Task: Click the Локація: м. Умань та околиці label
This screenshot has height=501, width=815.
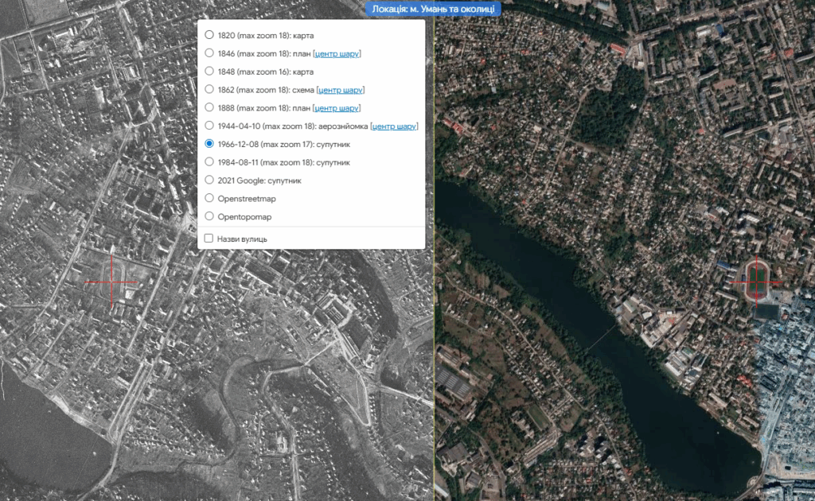Action: click(434, 9)
